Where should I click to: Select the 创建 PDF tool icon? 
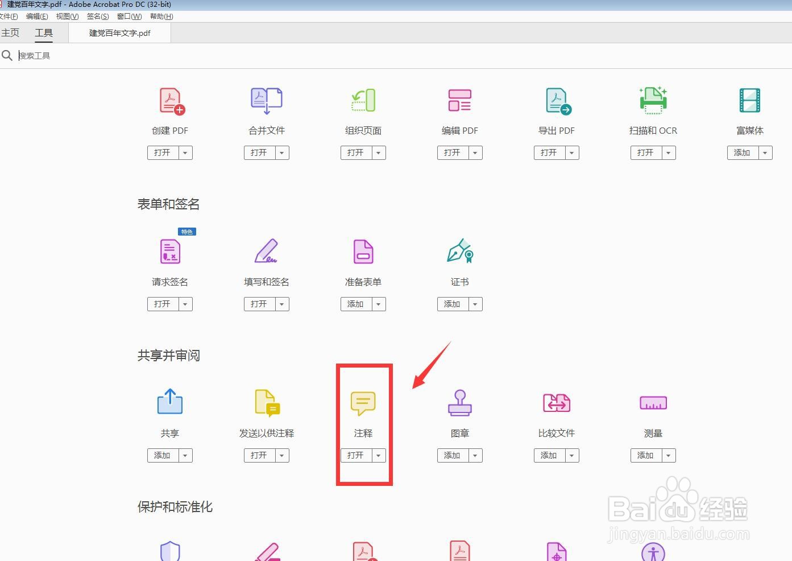[172, 101]
